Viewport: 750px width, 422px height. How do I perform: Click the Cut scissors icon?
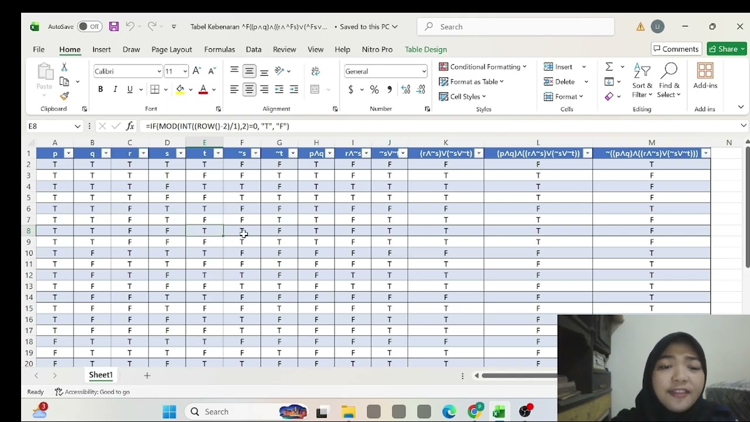click(x=64, y=67)
